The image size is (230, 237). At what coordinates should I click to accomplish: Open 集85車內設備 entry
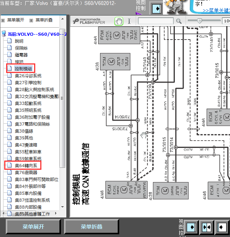[28, 193]
